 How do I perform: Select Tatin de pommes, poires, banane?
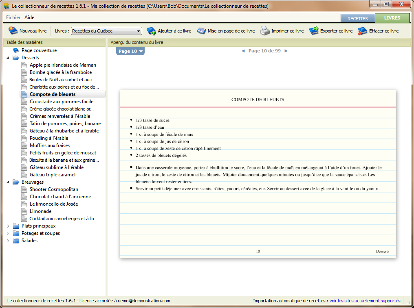pos(65,124)
